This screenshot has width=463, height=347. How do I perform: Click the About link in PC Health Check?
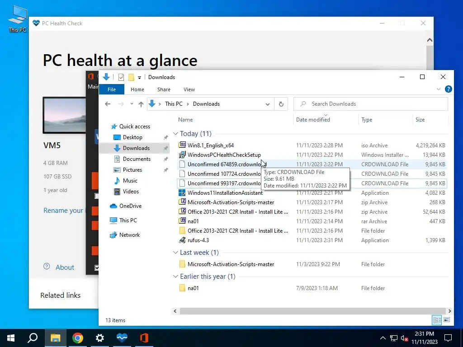pos(65,267)
